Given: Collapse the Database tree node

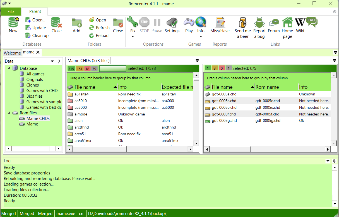Looking at the screenshot, I should click(x=9, y=68).
